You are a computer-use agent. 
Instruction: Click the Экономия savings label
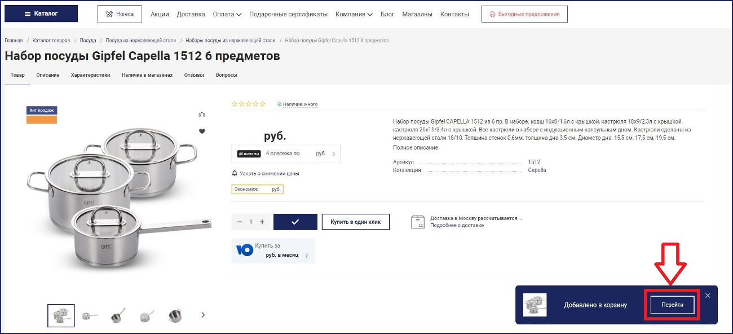coord(258,190)
